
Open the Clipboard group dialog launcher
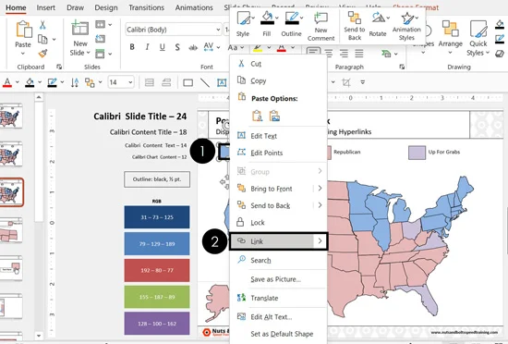(59, 67)
